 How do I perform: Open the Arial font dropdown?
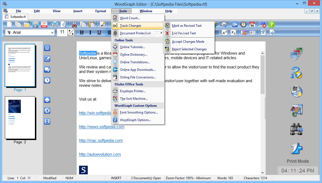tap(52, 33)
